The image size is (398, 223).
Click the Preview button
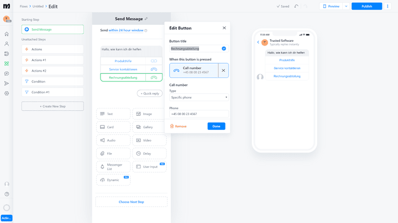click(331, 6)
